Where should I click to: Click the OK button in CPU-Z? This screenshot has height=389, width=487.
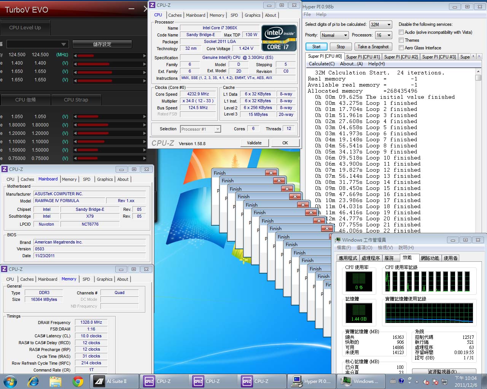[285, 143]
